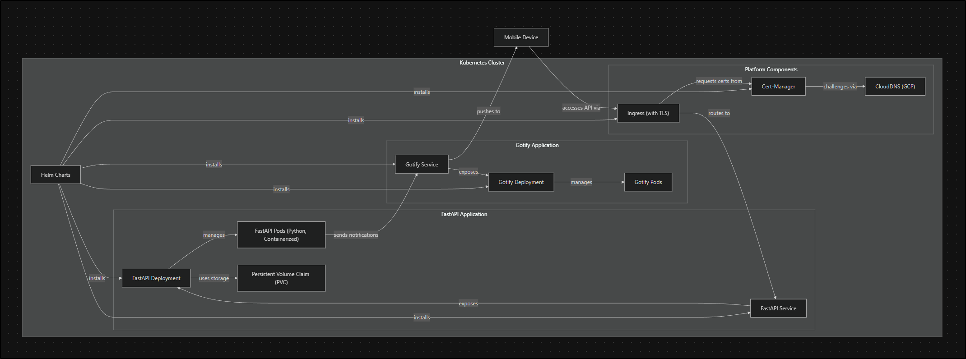Click the FastAPI Application group label
This screenshot has height=359, width=966.
coord(464,214)
